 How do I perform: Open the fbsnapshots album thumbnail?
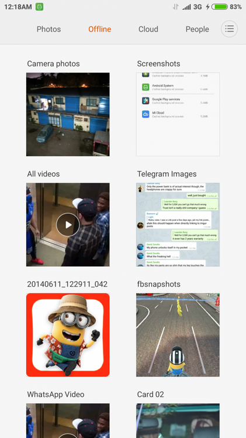[178, 335]
